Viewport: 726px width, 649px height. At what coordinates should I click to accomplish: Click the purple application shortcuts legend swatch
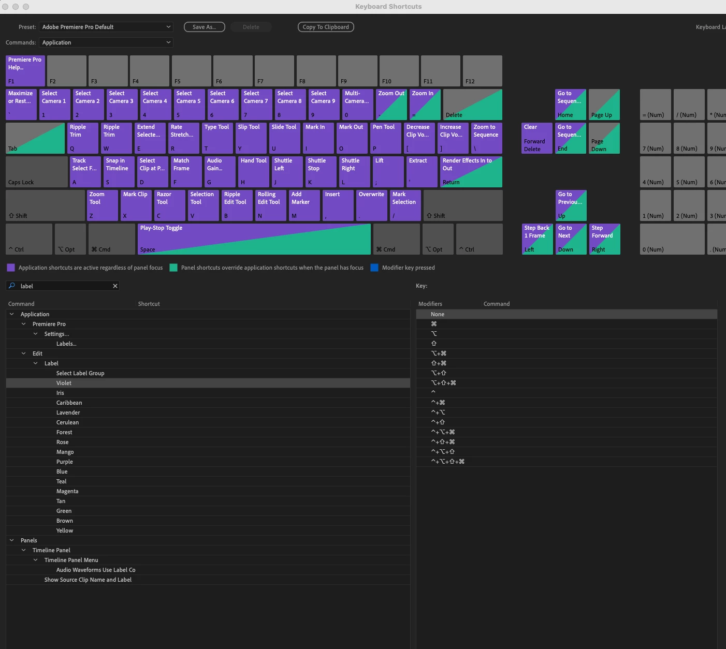(11, 268)
